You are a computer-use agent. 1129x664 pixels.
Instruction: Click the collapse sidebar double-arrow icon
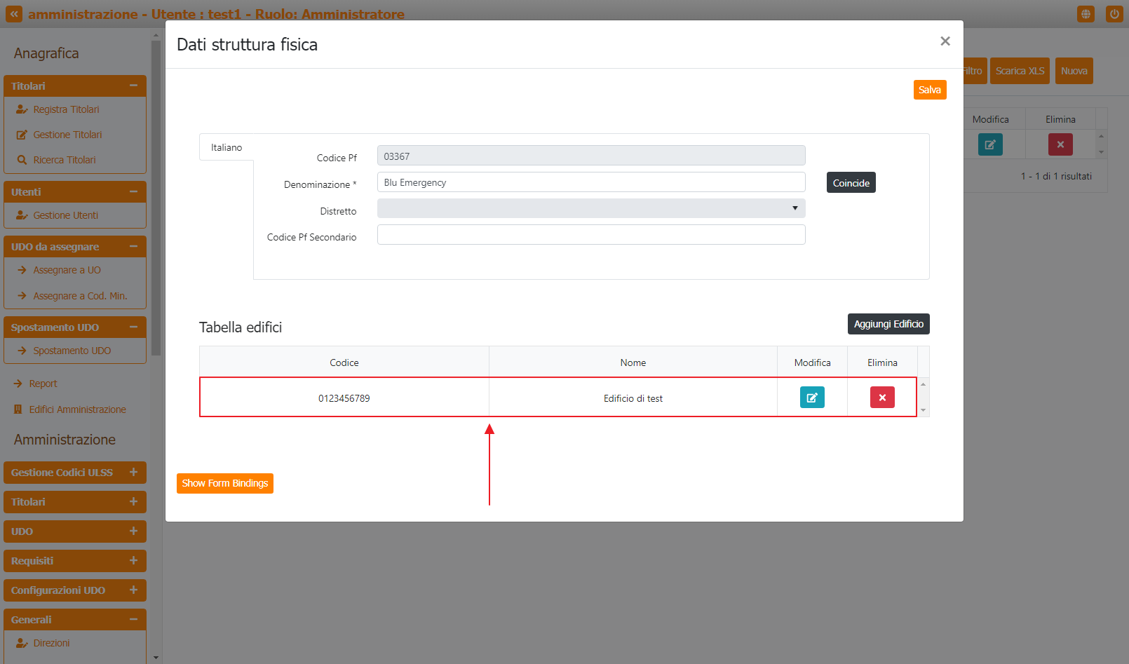click(x=14, y=14)
